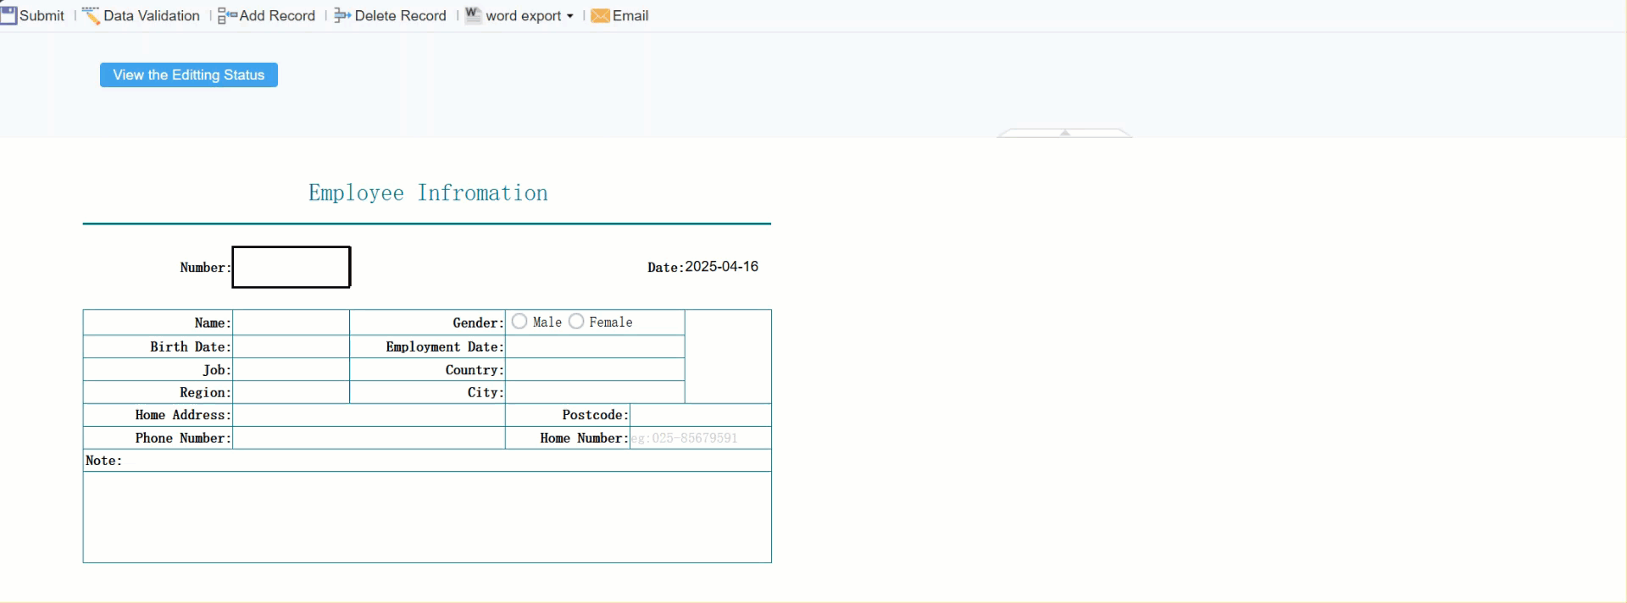This screenshot has height=603, width=1627.
Task: Click the Employment Date input cell
Action: click(x=595, y=346)
